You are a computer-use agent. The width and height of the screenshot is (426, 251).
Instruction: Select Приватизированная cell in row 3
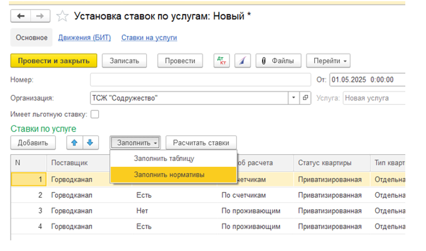(332, 211)
